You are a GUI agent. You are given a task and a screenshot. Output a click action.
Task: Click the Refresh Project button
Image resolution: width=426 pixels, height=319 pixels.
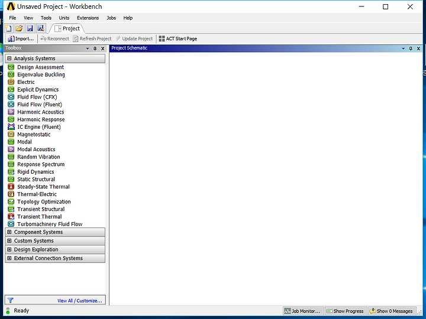[92, 39]
